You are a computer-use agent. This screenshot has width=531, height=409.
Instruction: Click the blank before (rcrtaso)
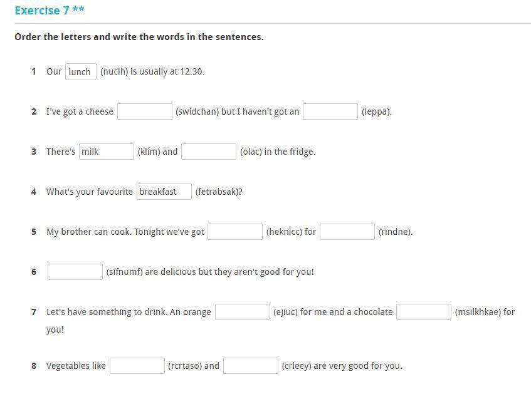pyautogui.click(x=137, y=366)
